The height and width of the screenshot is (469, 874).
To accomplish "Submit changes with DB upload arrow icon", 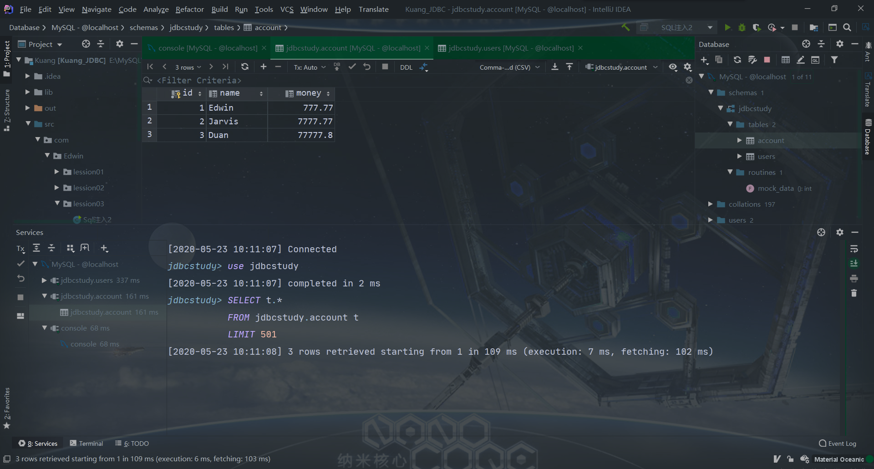I will tap(337, 67).
